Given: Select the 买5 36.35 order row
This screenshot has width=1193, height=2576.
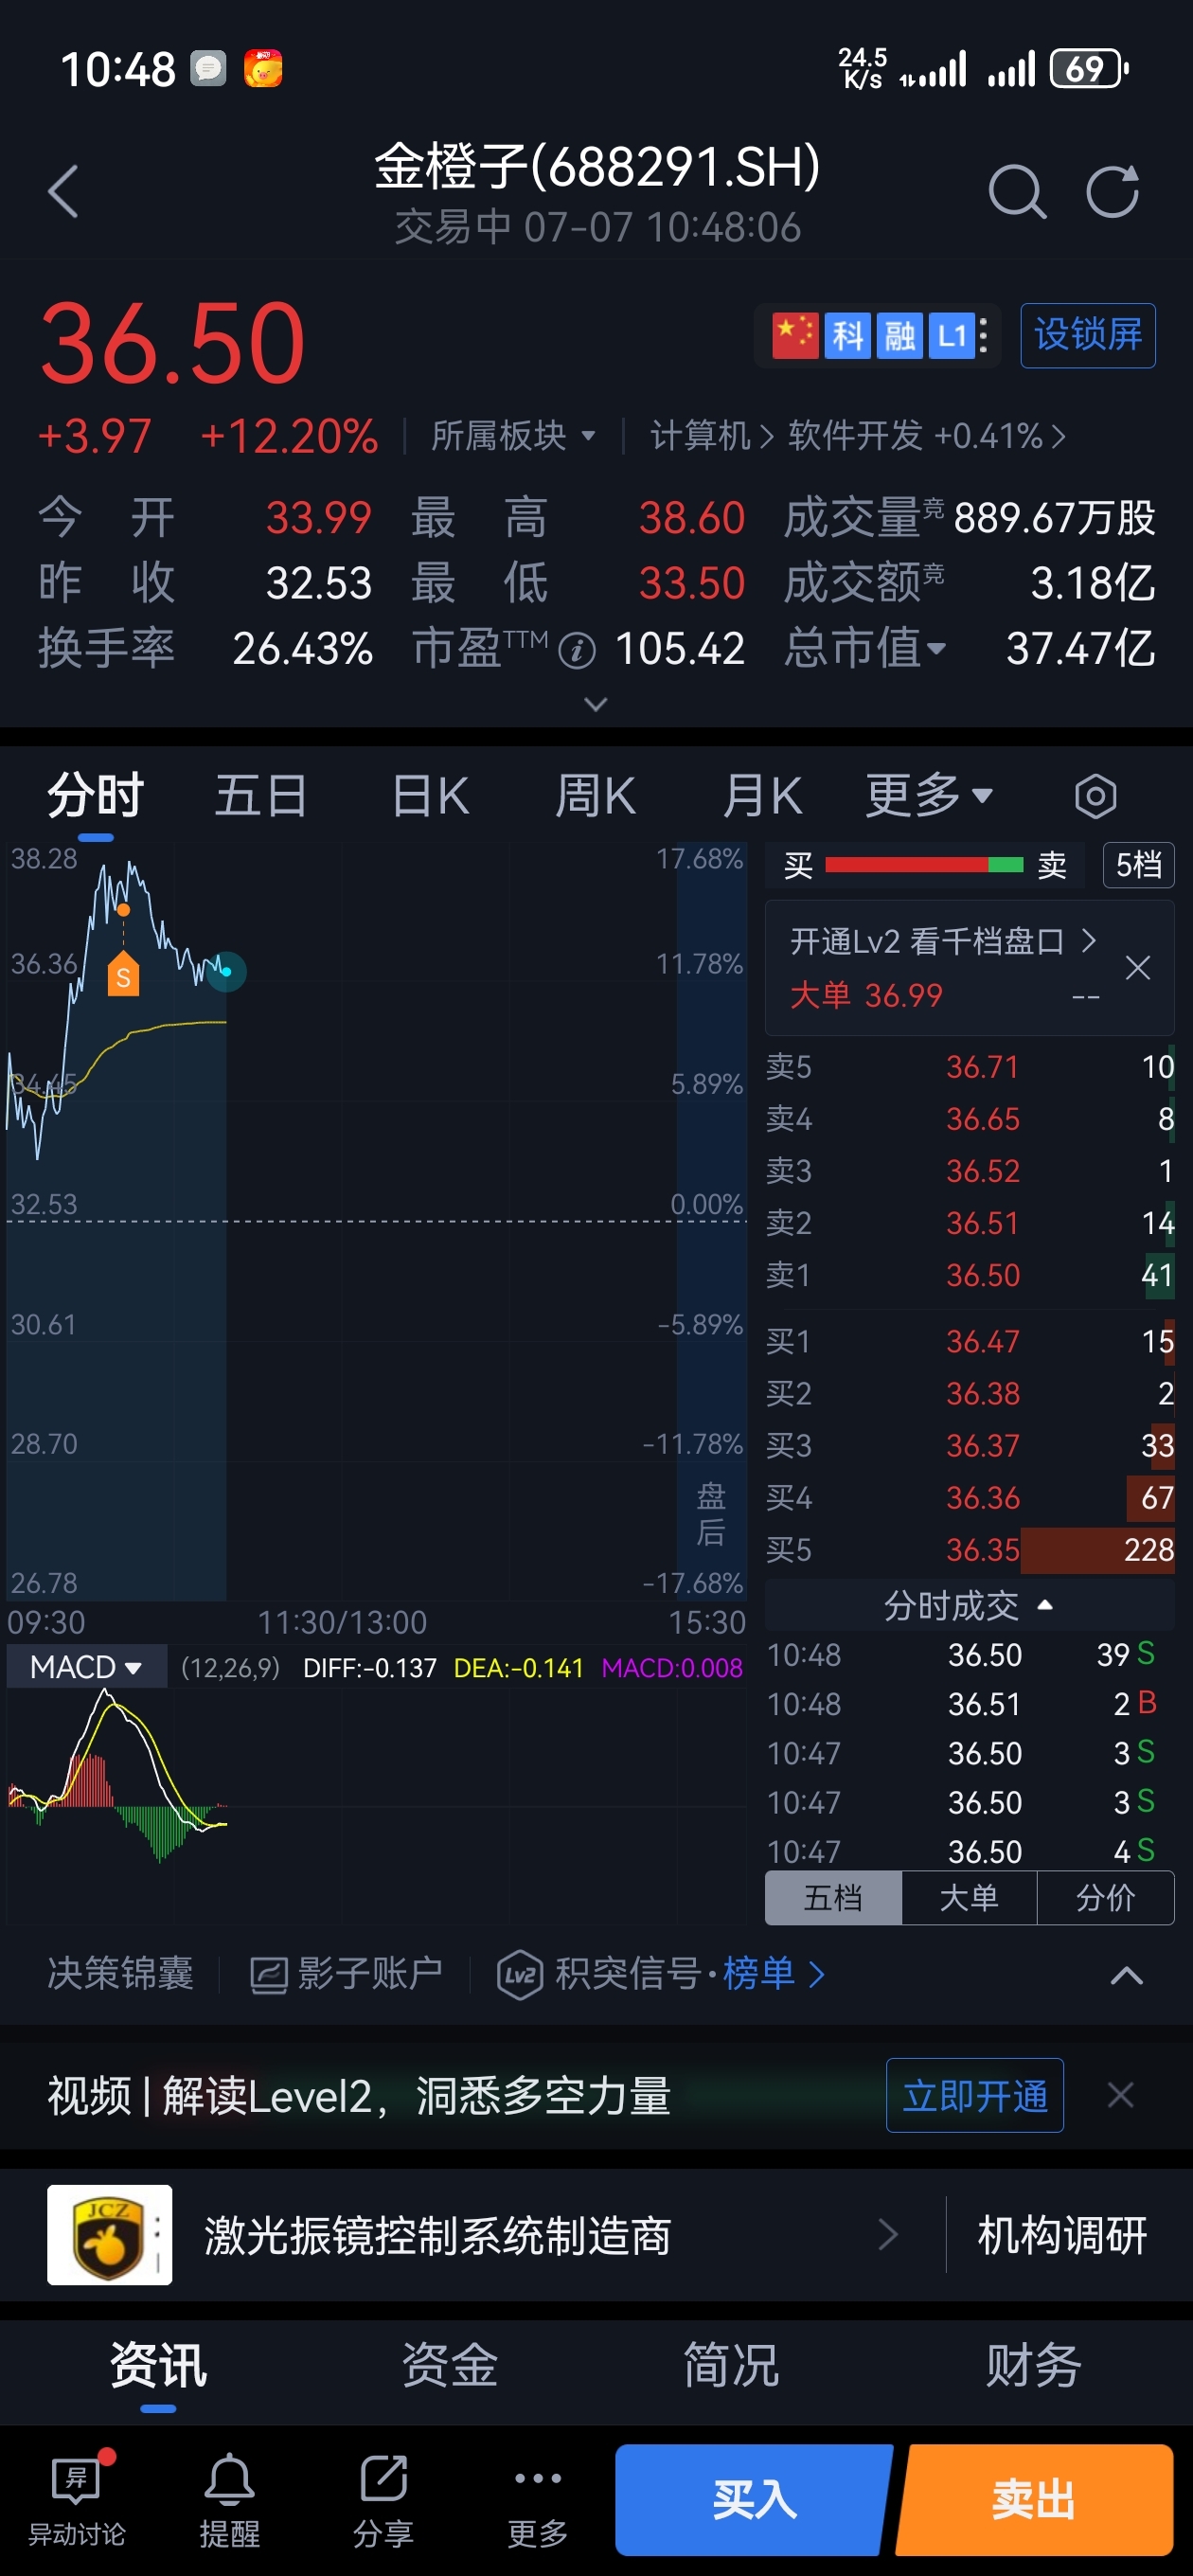Looking at the screenshot, I should (969, 1550).
